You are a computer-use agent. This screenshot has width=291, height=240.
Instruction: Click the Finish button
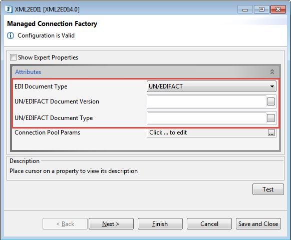pos(160,224)
